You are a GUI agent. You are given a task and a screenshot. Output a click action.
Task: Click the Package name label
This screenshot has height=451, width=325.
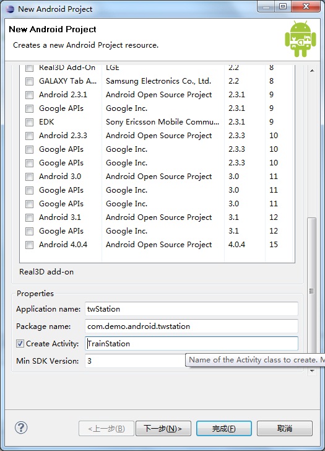click(x=43, y=326)
